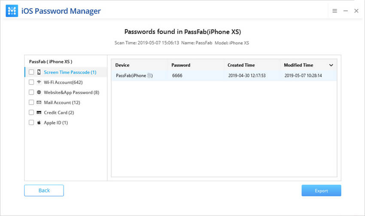Click the iOS Password Manager logo icon
The width and height of the screenshot is (365, 216).
point(12,11)
